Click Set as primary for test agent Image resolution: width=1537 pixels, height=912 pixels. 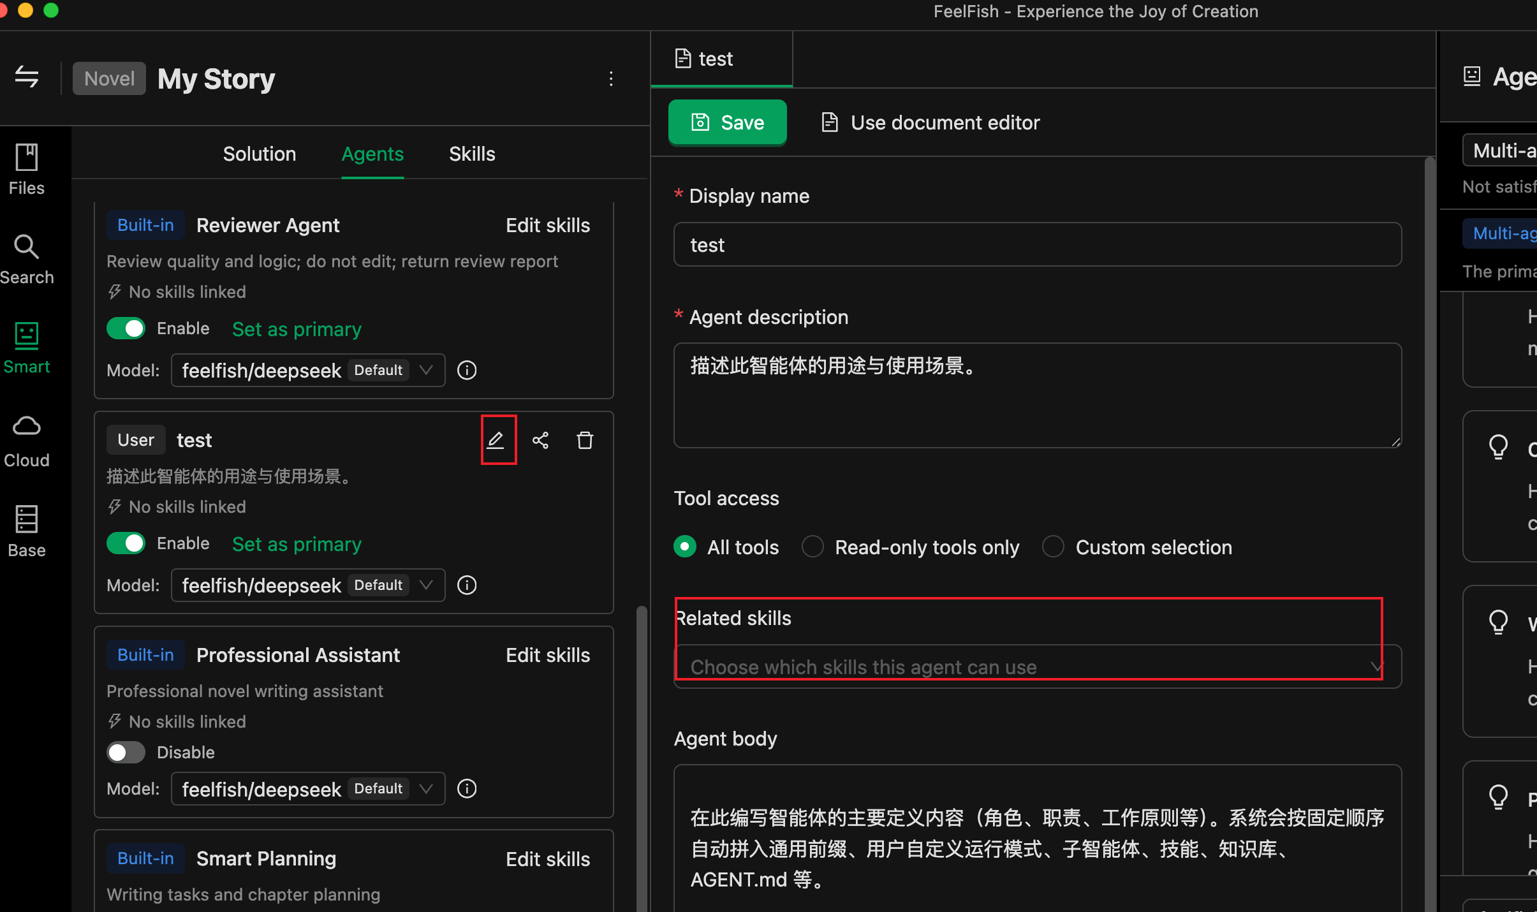pos(297,544)
